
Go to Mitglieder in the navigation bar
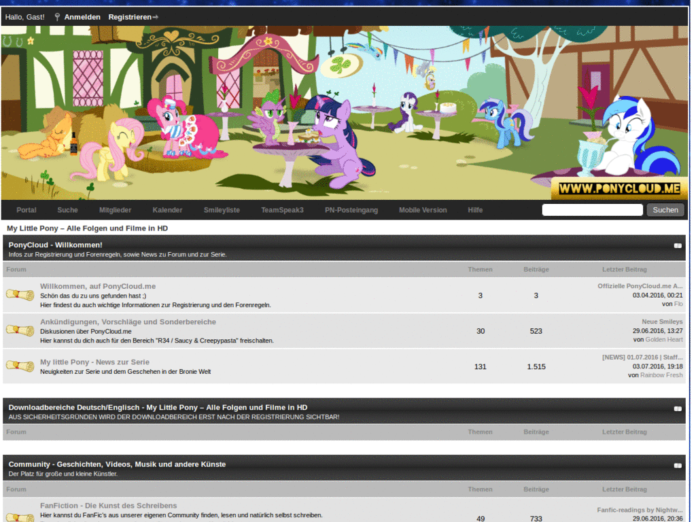(x=115, y=210)
